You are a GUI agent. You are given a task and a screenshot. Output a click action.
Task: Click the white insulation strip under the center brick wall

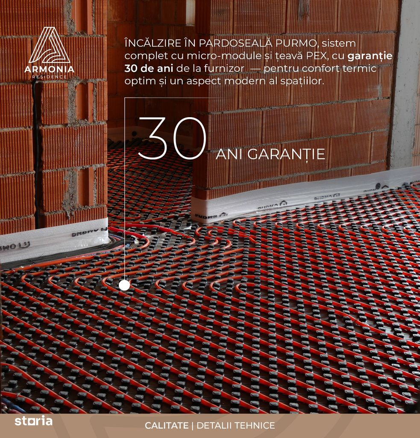(299, 196)
